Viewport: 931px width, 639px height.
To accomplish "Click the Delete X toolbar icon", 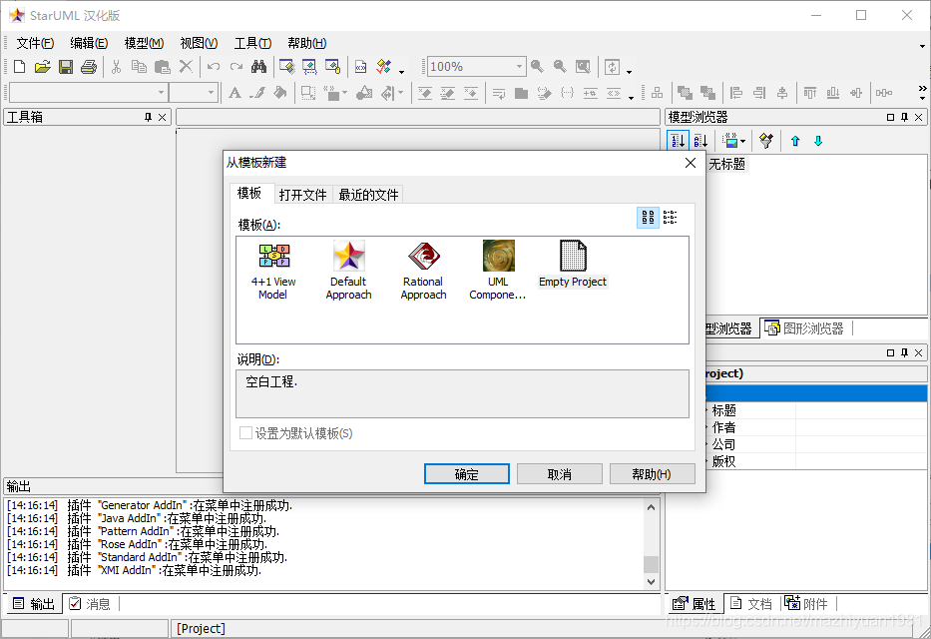I will [x=186, y=66].
